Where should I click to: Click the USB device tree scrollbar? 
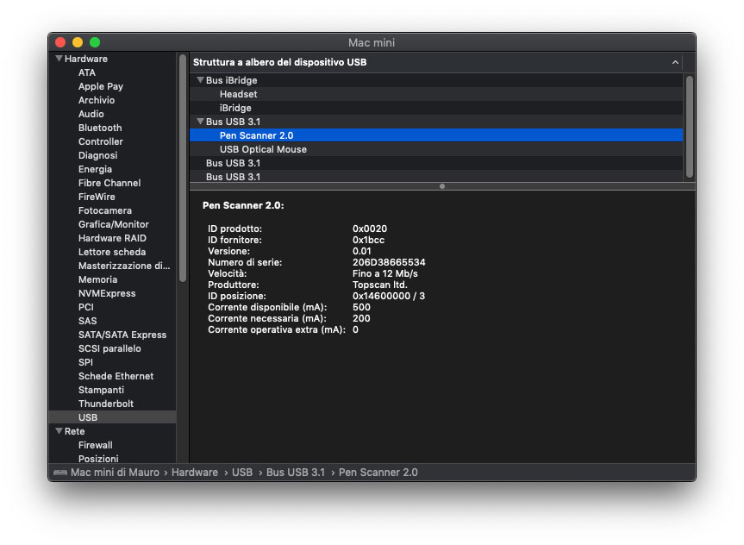coord(689,126)
